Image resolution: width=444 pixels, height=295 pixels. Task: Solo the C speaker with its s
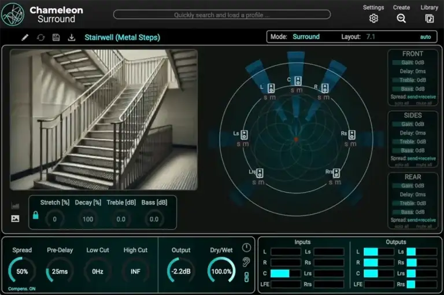click(293, 90)
